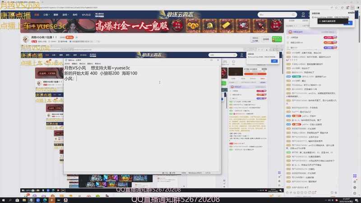The width and height of the screenshot is (361, 203).
Task: Click the 全站榜 ranking button
Action: [266, 39]
